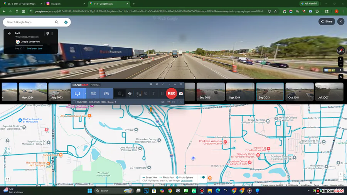347x195 pixels.
Task: Open Bandicam scheduled recording clock
Action: click(157, 84)
